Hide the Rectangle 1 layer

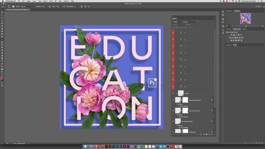point(173,132)
